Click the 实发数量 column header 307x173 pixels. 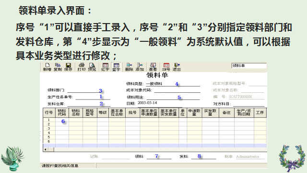[x=210, y=112]
